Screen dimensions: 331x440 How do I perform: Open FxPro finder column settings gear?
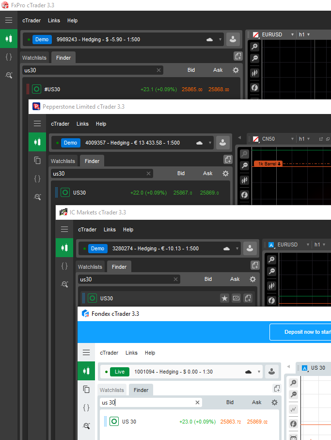236,70
